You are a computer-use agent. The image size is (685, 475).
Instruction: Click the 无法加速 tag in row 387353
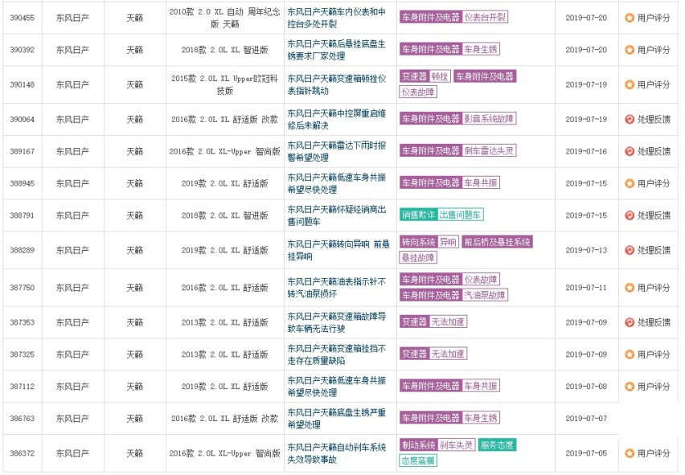click(448, 321)
